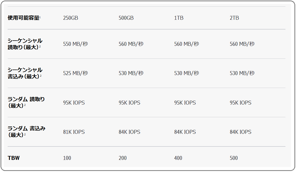Screen dimensions: 296x172
Task: Click the ランダム 書込み row label
Action: coord(26,129)
